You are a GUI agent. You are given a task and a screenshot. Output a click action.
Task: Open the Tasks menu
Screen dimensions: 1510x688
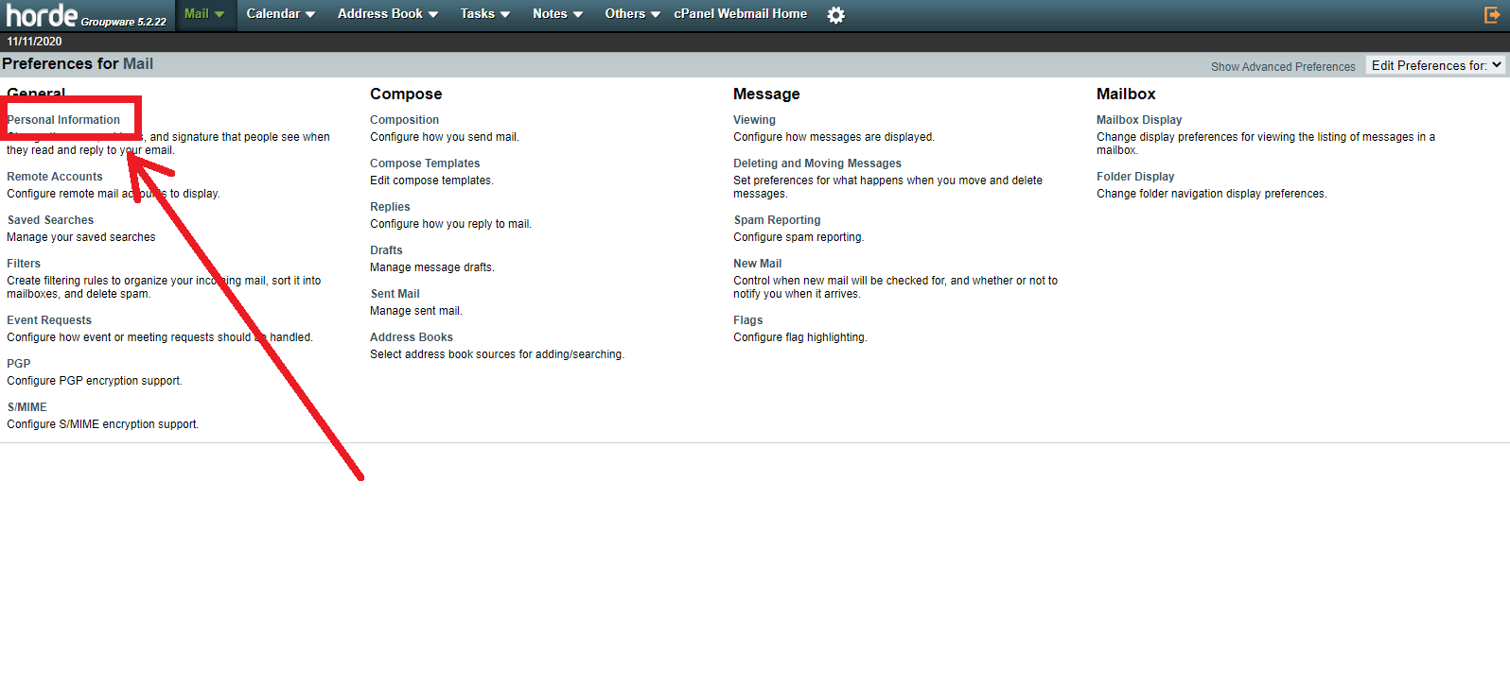point(484,14)
